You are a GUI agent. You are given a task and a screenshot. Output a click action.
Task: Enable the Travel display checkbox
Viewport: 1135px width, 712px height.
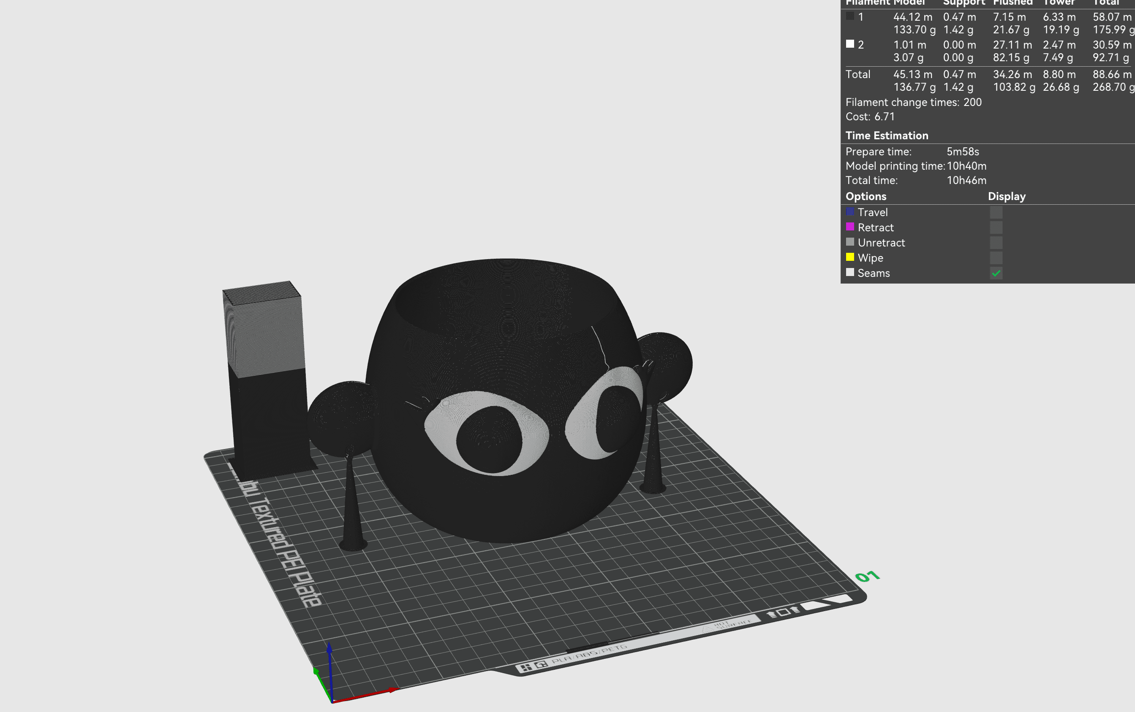point(996,212)
